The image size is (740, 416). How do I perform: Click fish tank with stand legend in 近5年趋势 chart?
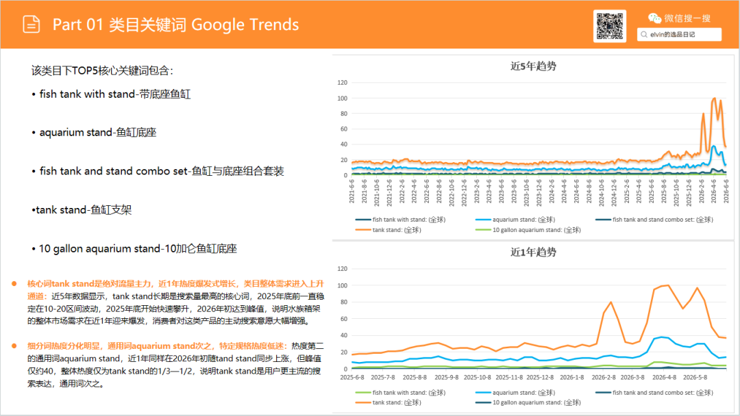coord(400,220)
